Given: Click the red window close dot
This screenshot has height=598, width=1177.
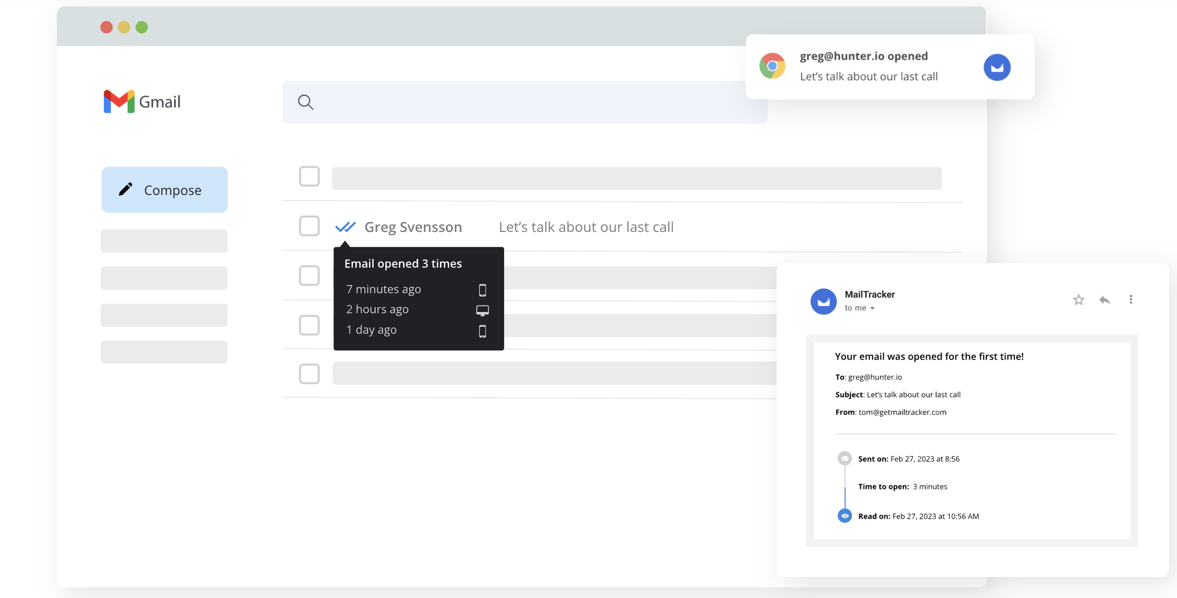Looking at the screenshot, I should [x=106, y=27].
